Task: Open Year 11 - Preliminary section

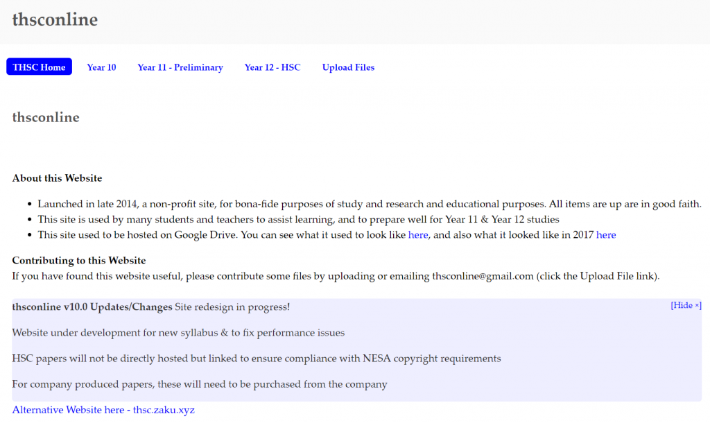Action: pyautogui.click(x=180, y=67)
